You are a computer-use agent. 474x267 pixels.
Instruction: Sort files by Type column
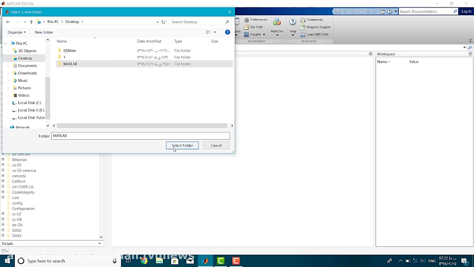pos(178,41)
